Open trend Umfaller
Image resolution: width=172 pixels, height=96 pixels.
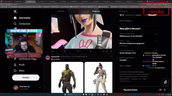(123, 60)
